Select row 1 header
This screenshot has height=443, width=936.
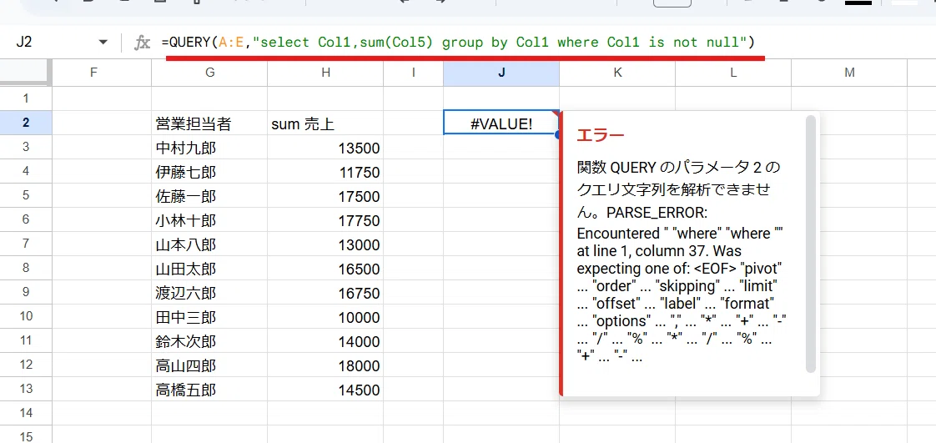click(x=26, y=98)
